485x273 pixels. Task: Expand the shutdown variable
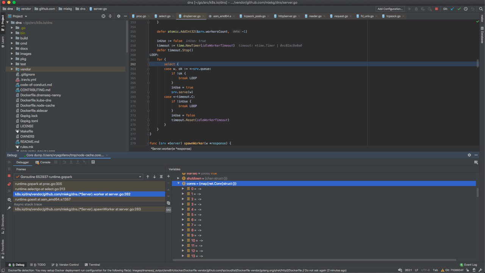tap(178, 178)
